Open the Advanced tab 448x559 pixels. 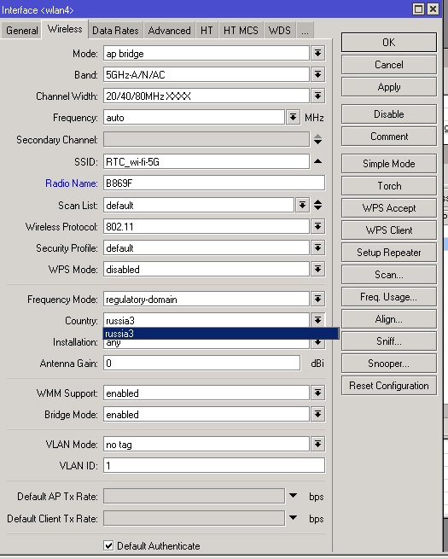coord(169,31)
